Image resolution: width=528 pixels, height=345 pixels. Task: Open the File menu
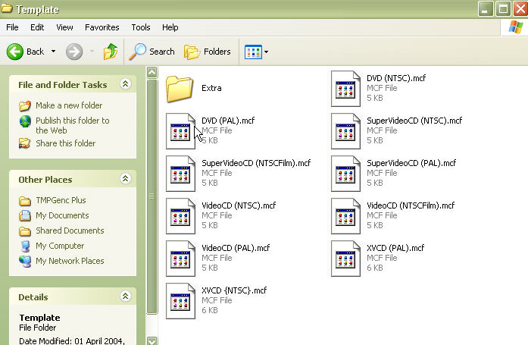[x=12, y=27]
